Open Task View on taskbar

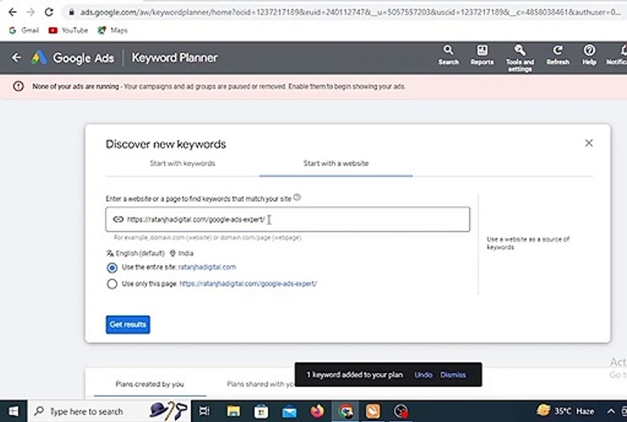(x=204, y=411)
